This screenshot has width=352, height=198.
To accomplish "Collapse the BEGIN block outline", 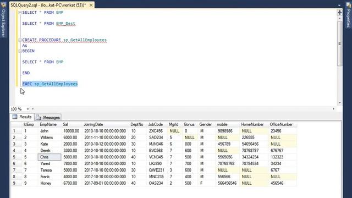I will tap(20, 51).
